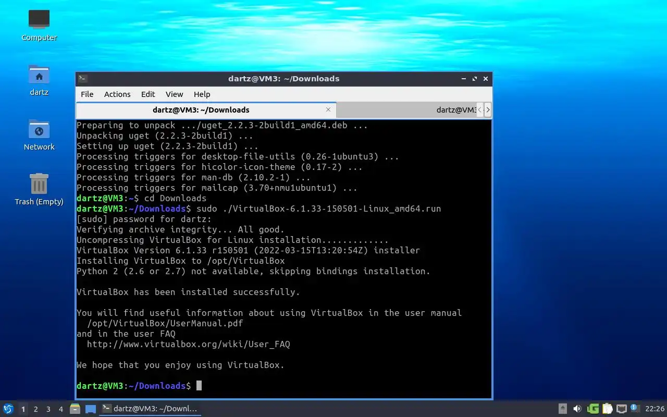Launch the file manager from the taskbar

(75, 409)
